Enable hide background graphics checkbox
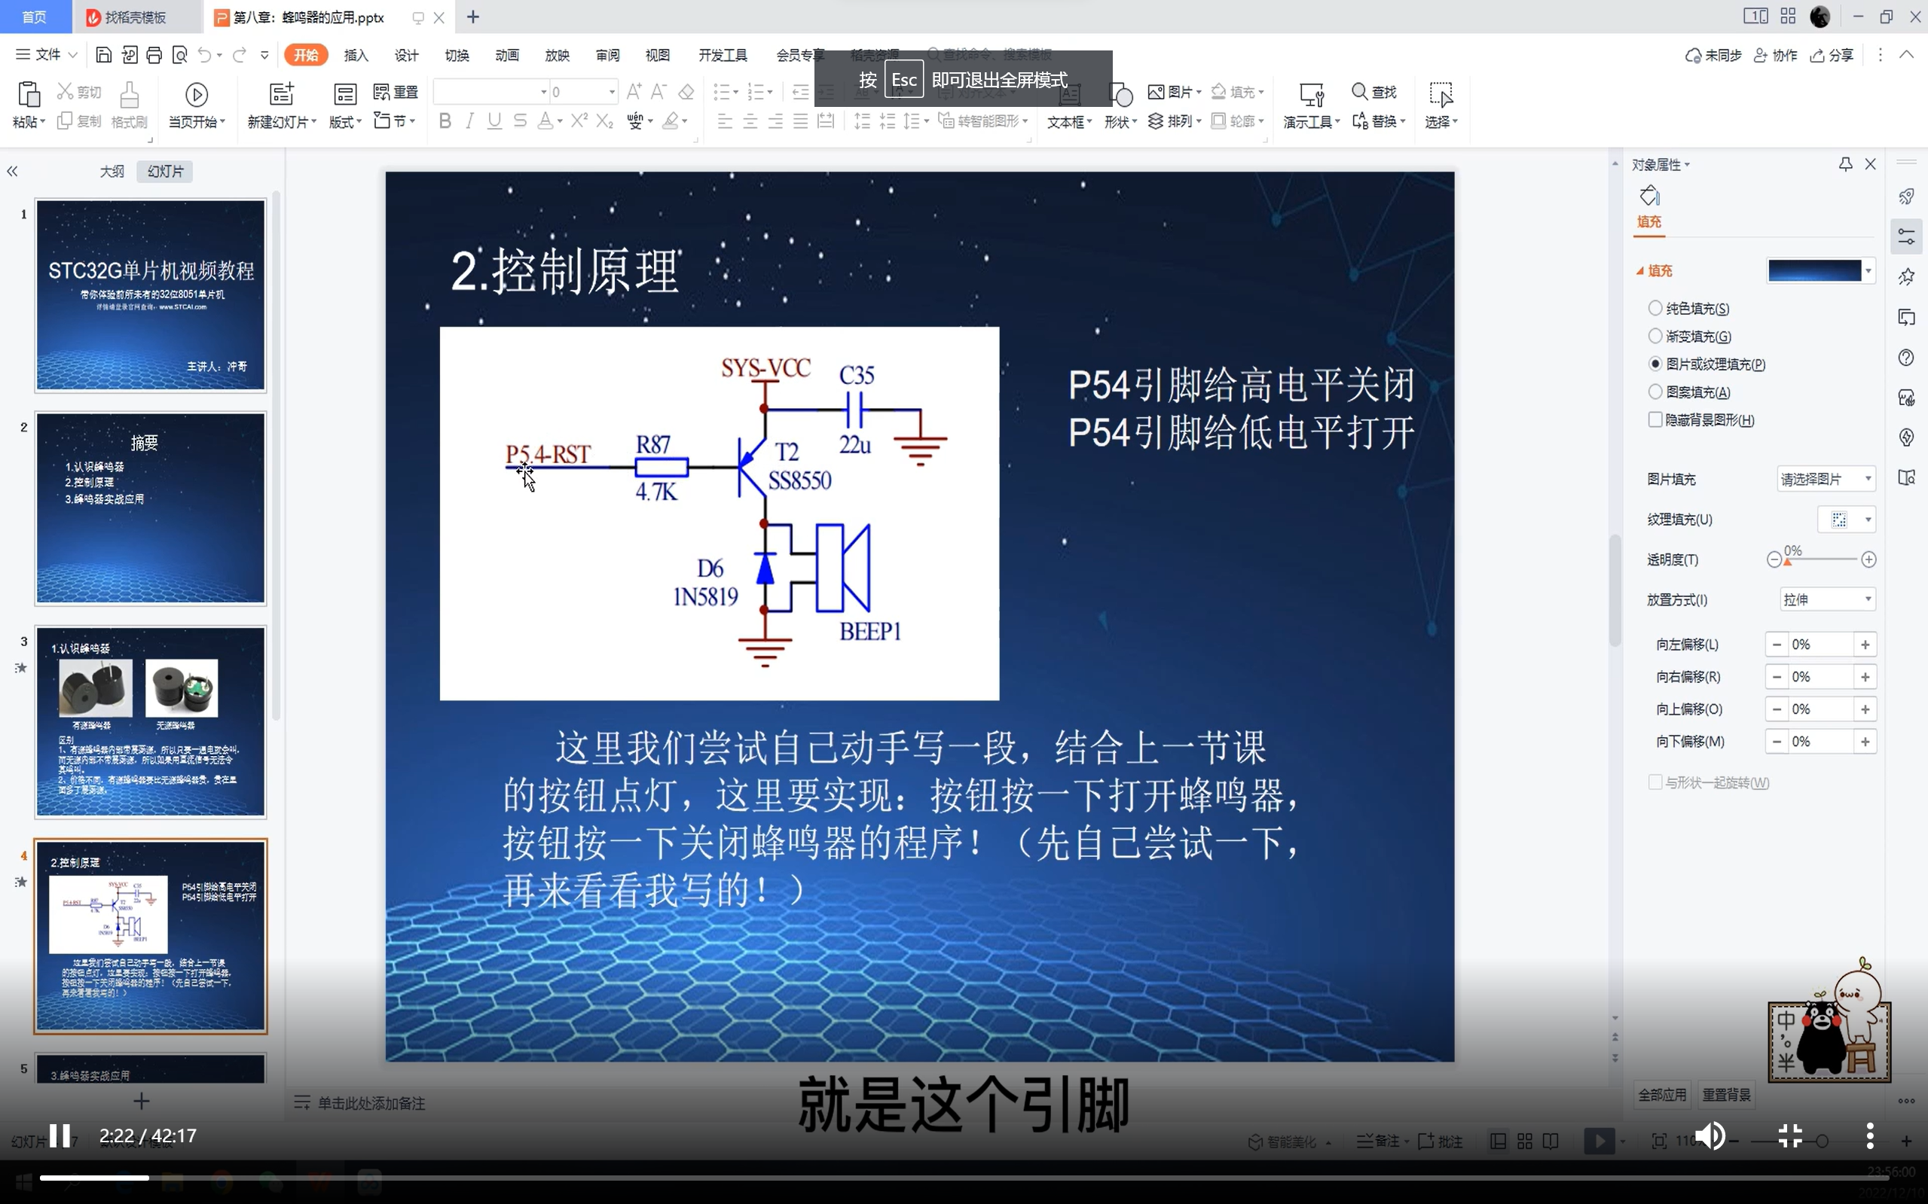This screenshot has height=1204, width=1928. pos(1655,419)
